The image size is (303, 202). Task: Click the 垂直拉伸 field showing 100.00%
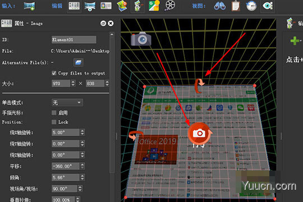(x=63, y=199)
